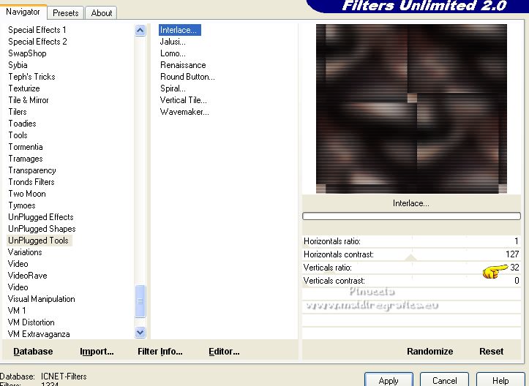Reset the filter settings
Screen dimensions: 529x386
pos(491,352)
